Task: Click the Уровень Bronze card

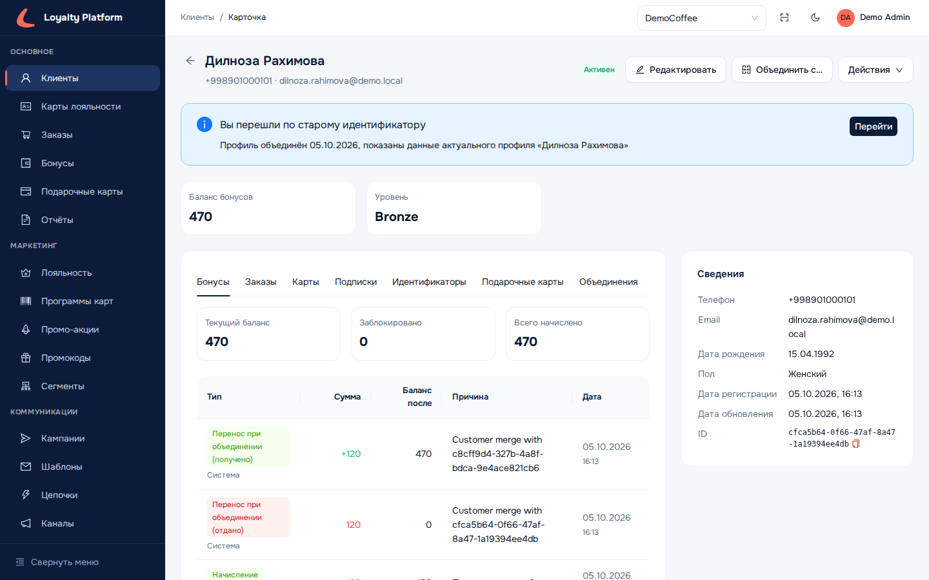Action: coord(454,208)
